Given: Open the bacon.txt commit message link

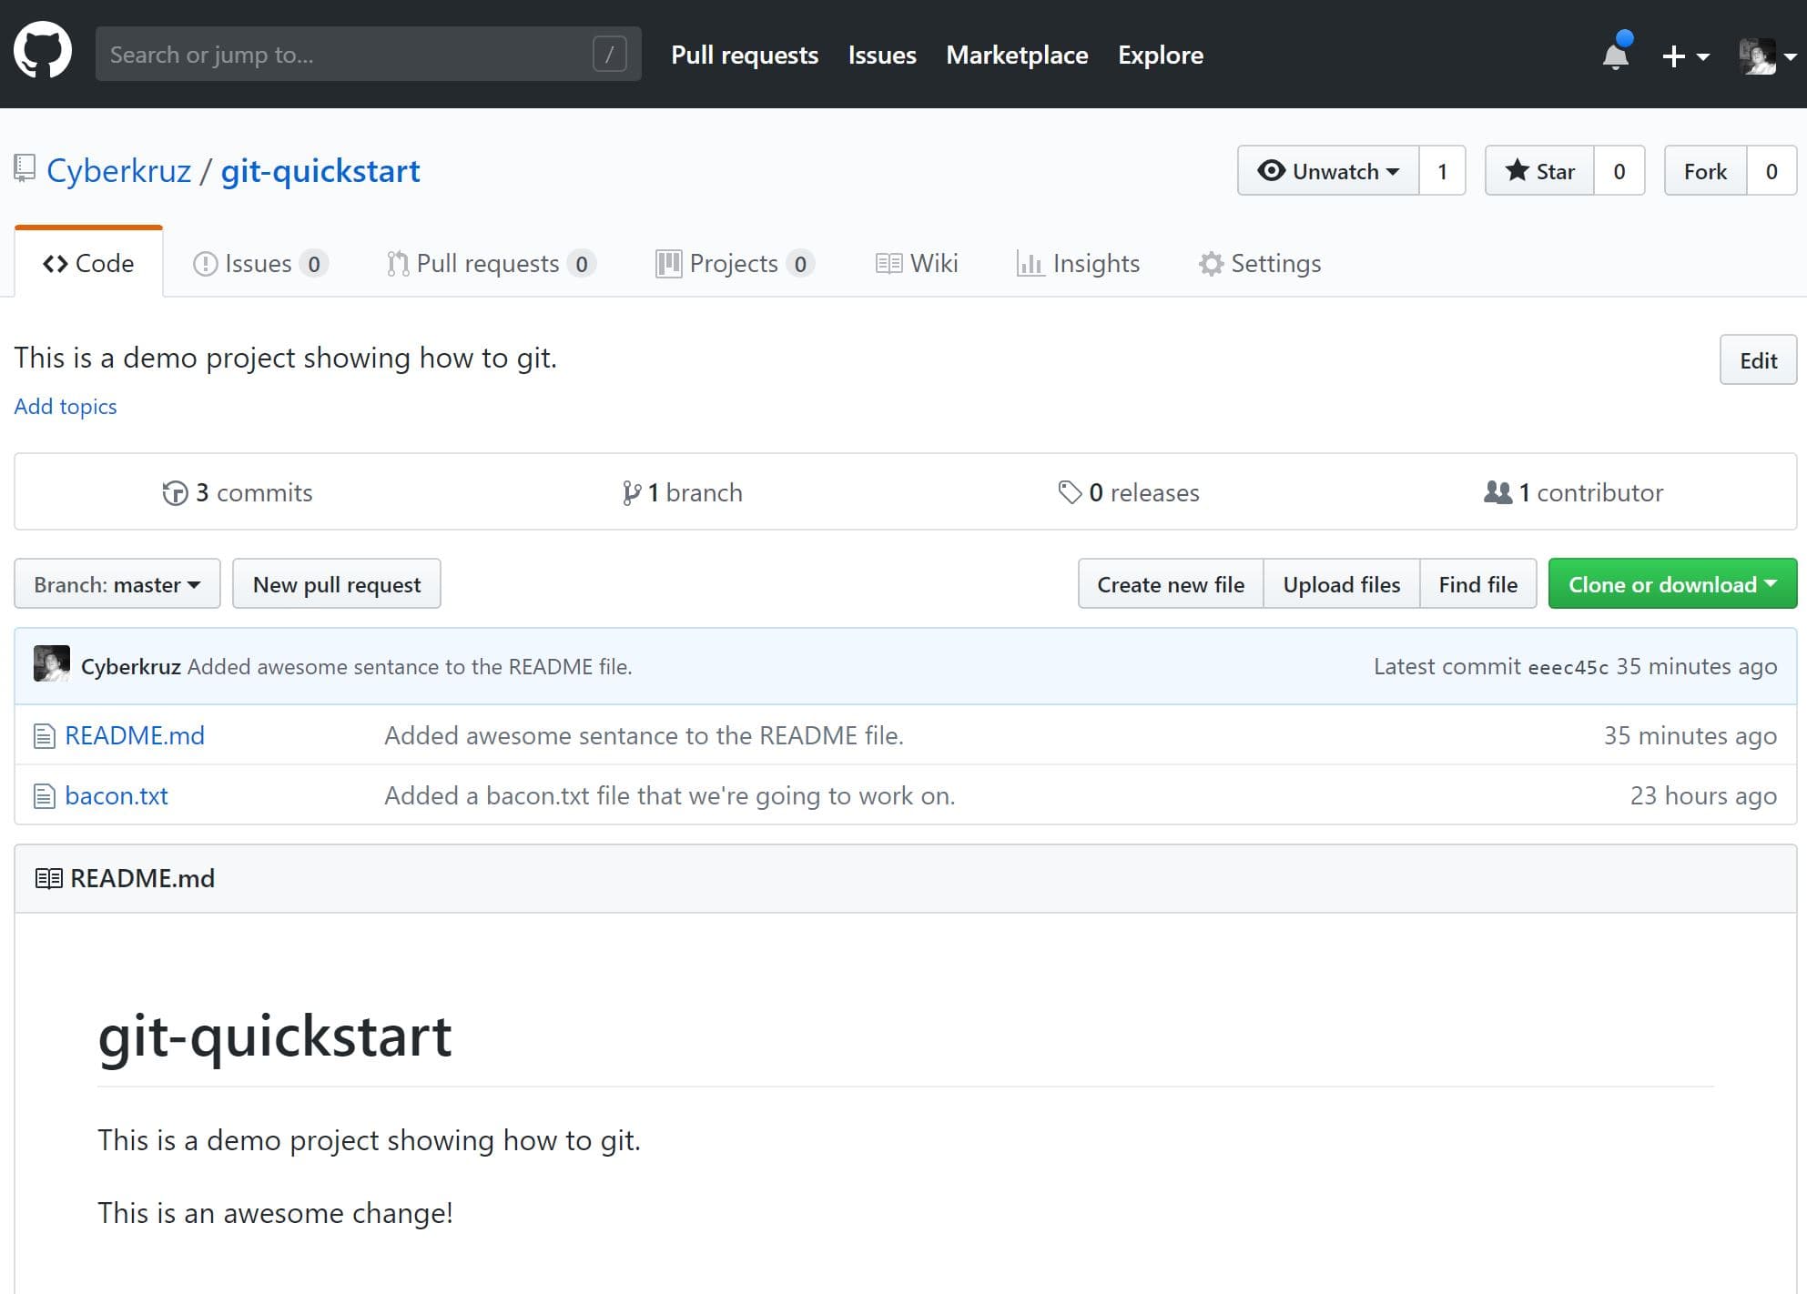Looking at the screenshot, I should click(x=670, y=796).
